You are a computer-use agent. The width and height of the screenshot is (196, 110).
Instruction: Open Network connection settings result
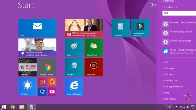coord(179,24)
